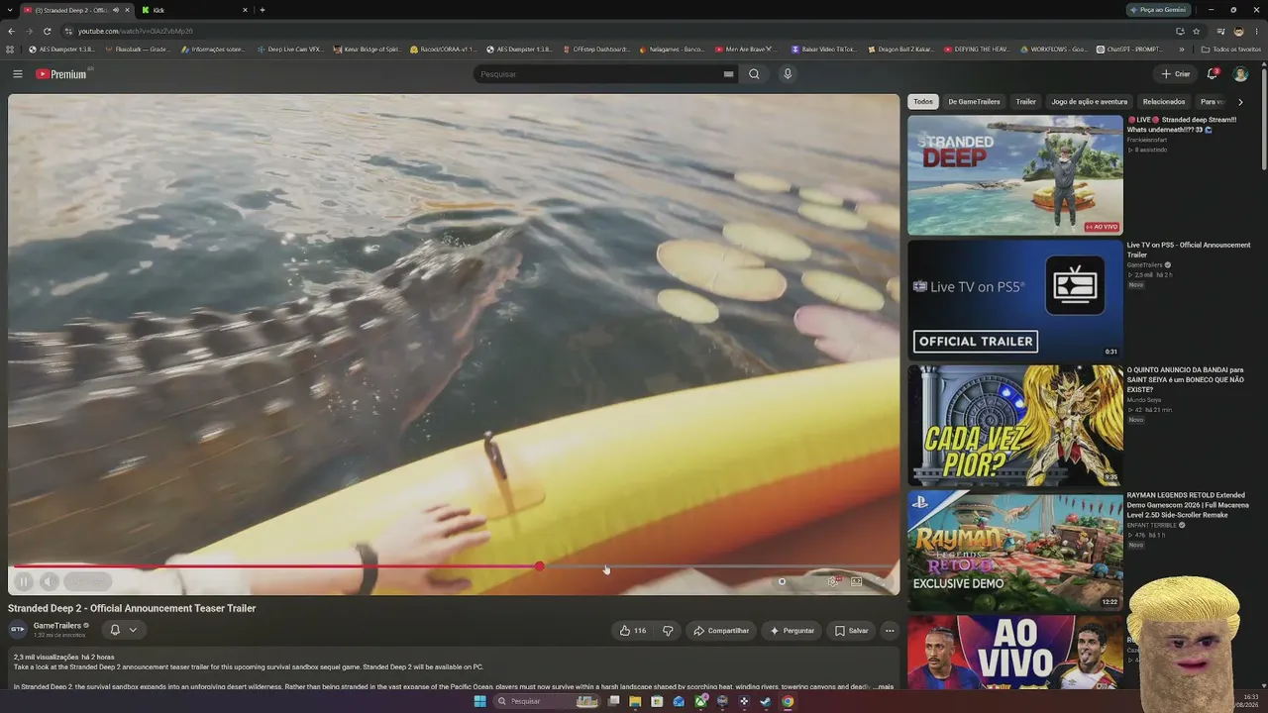Viewport: 1268px width, 713px height.
Task: Reload the page in Chrome
Action: (x=46, y=31)
